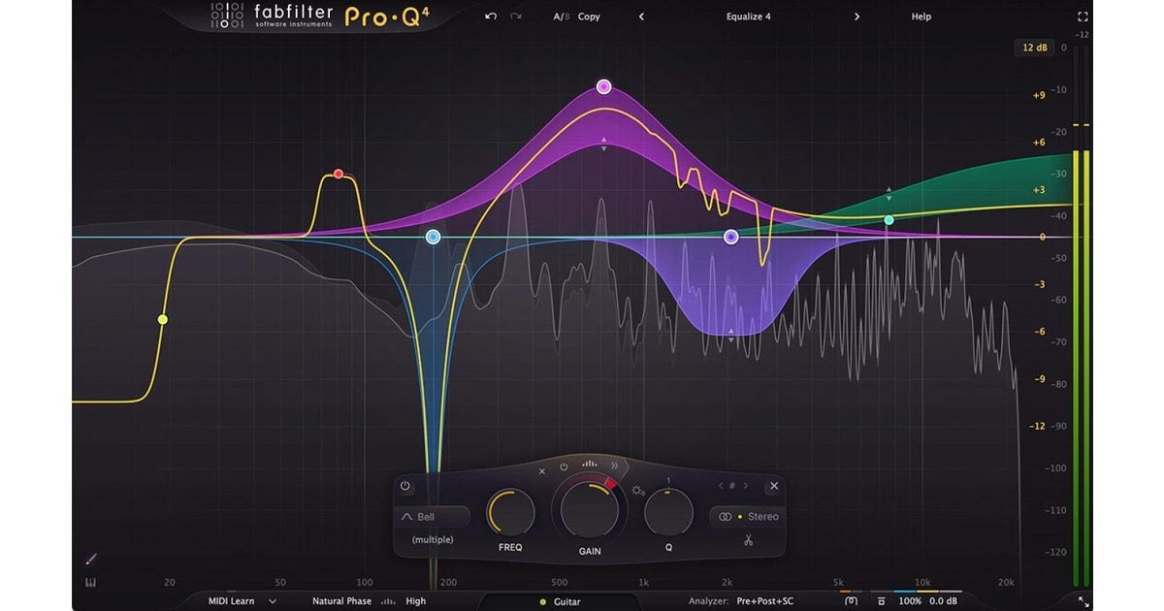Viewport: 1164px width, 611px height.
Task: Toggle full screen mode icon
Action: (x=1083, y=16)
